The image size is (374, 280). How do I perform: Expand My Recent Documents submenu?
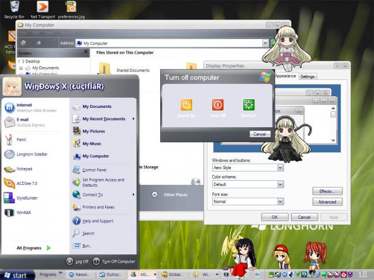pyautogui.click(x=103, y=119)
